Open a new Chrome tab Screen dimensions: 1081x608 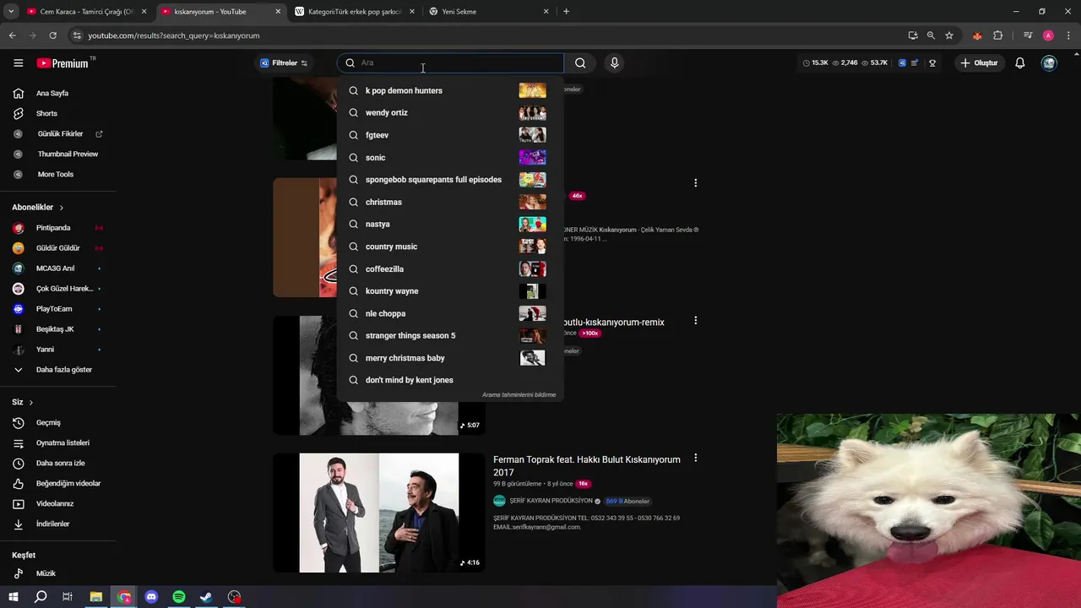(566, 12)
